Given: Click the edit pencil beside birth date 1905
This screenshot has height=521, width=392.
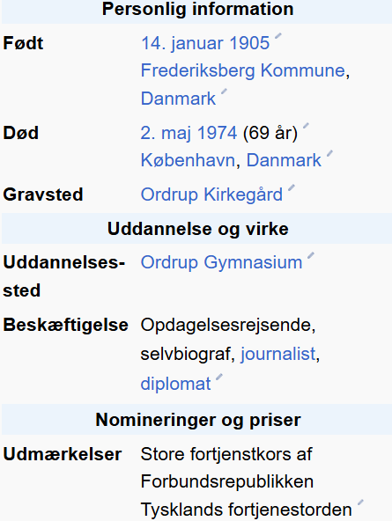Looking at the screenshot, I should [x=278, y=36].
